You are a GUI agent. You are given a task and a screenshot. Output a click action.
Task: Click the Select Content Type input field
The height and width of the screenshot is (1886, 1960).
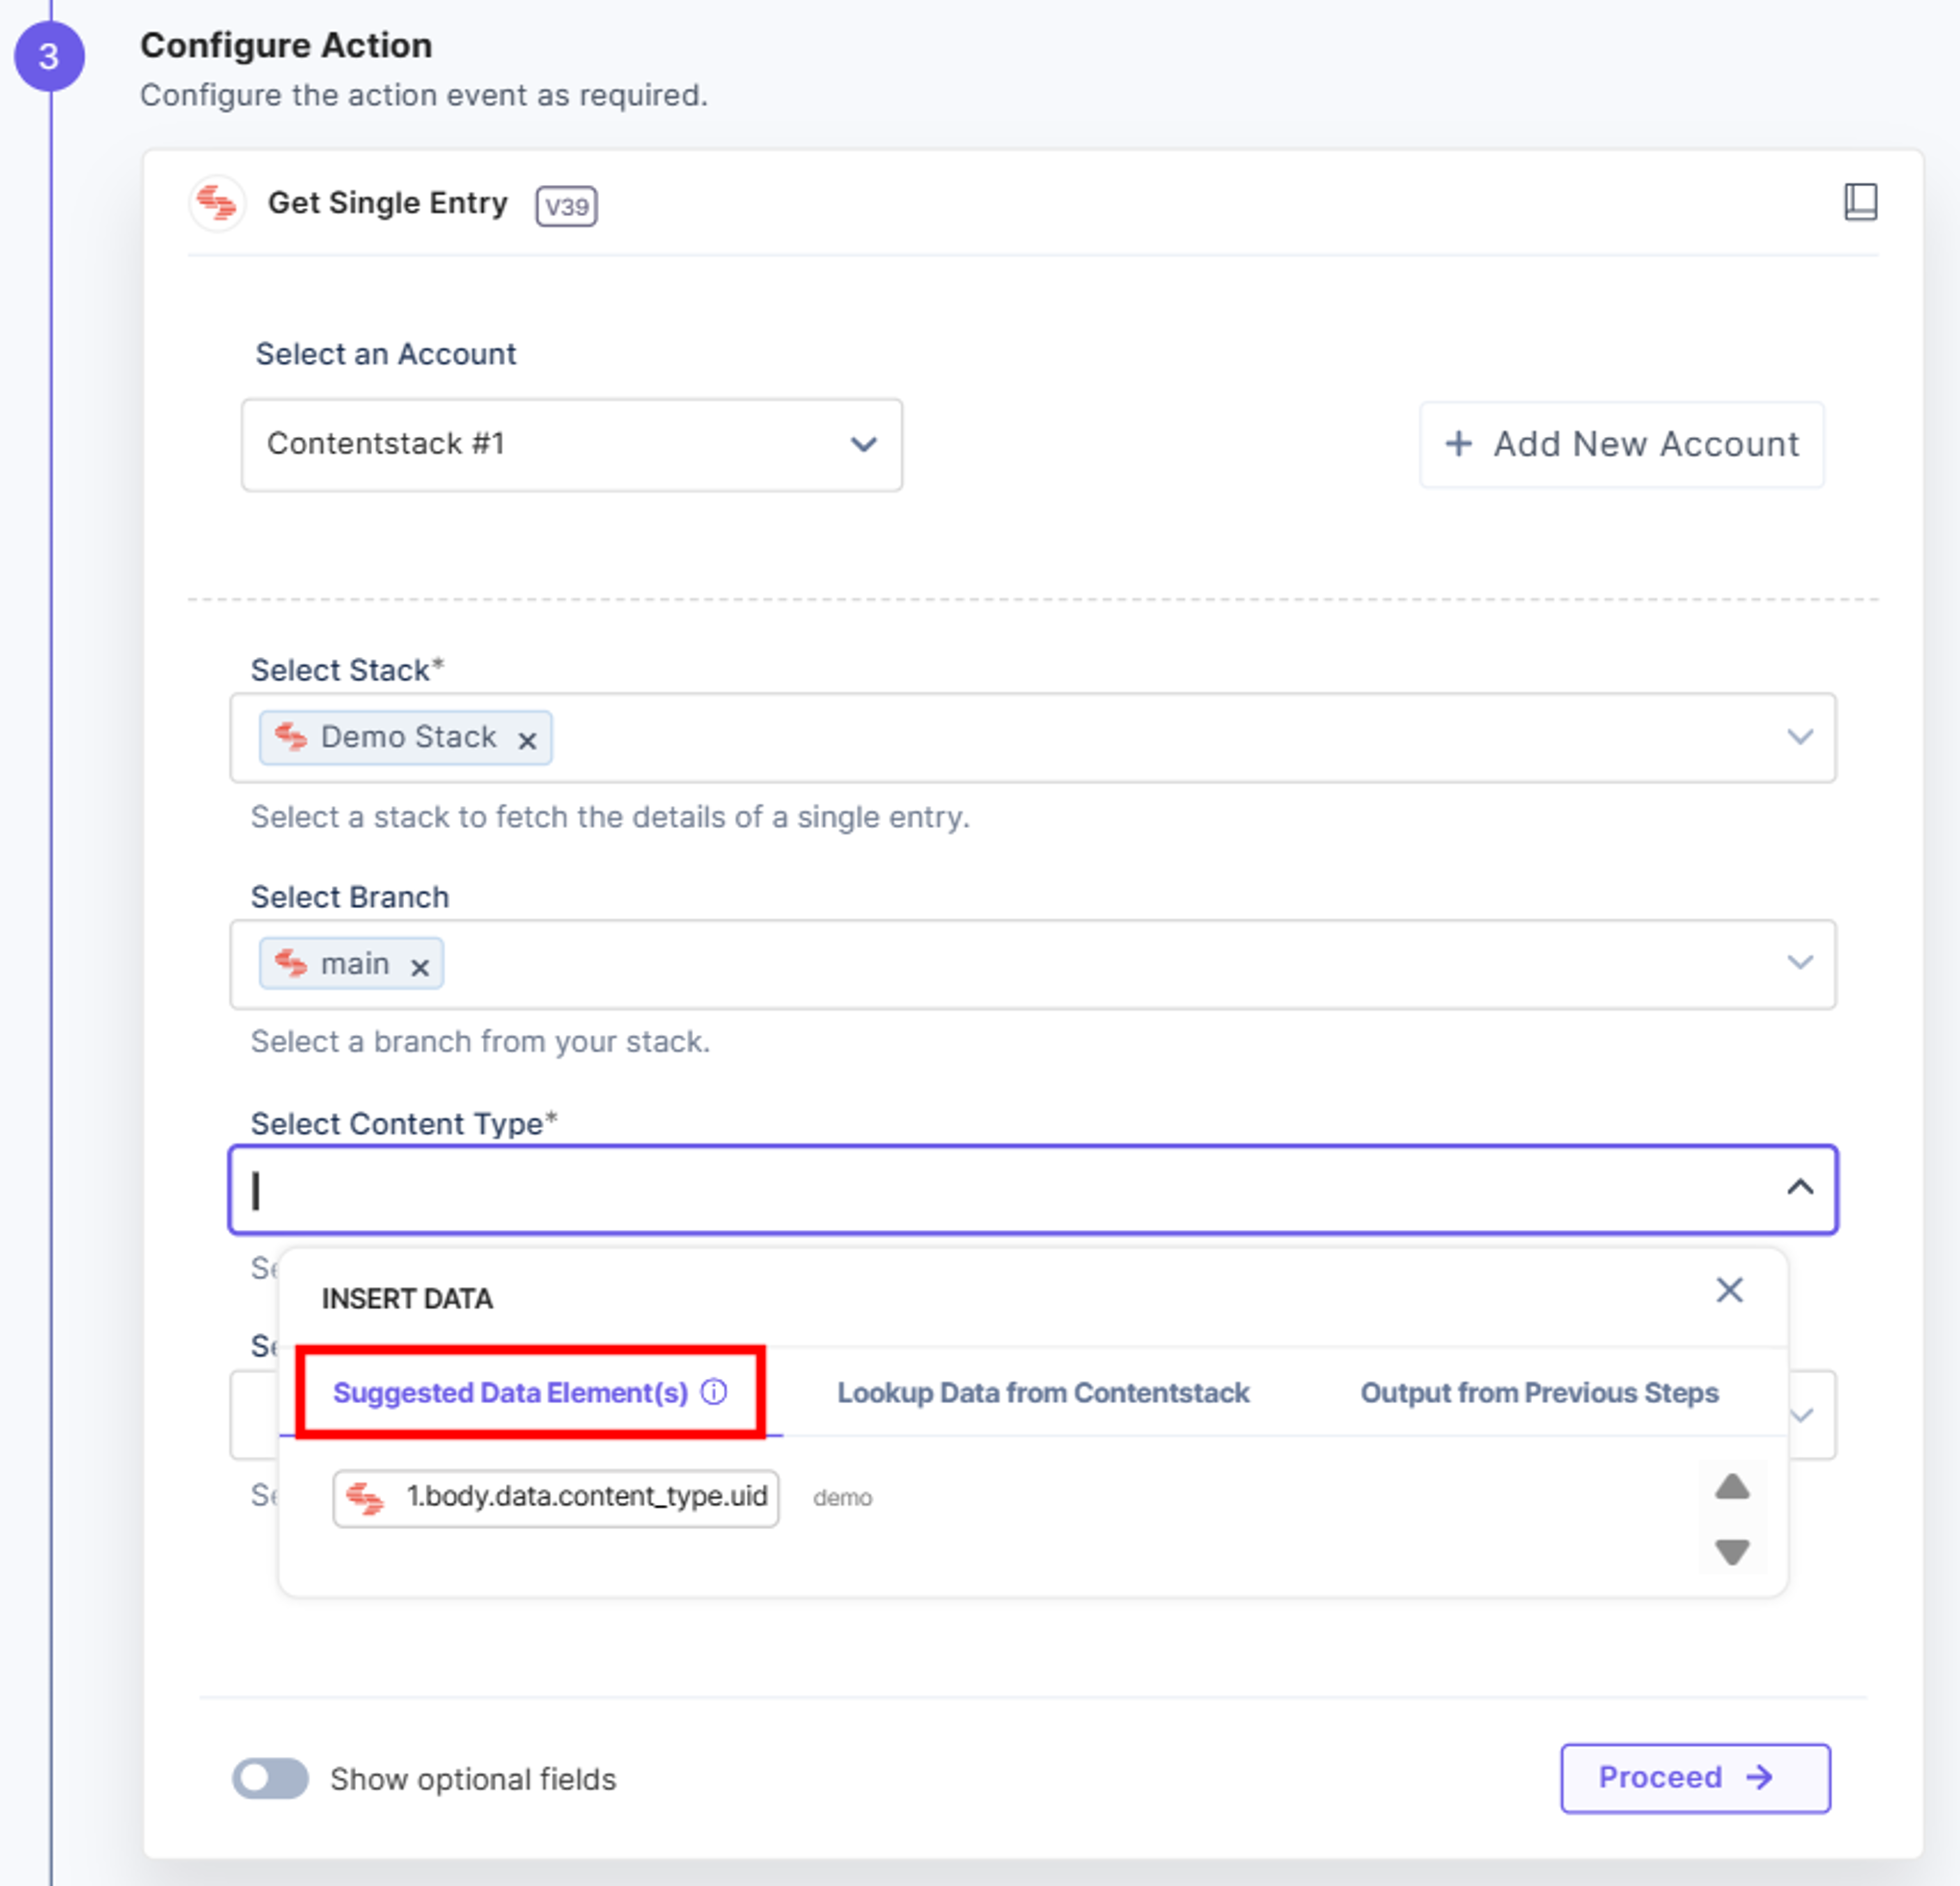1033,1188
